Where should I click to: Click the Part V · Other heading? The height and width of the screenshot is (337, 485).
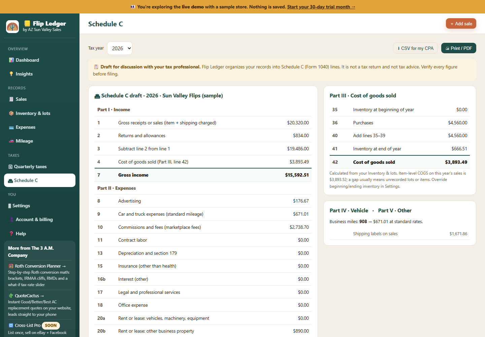click(x=395, y=211)
